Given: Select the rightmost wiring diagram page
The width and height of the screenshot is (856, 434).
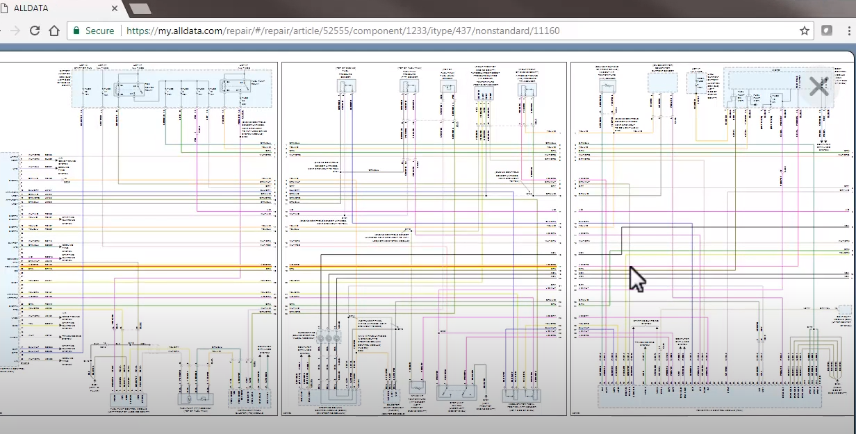Looking at the screenshot, I should 713,239.
